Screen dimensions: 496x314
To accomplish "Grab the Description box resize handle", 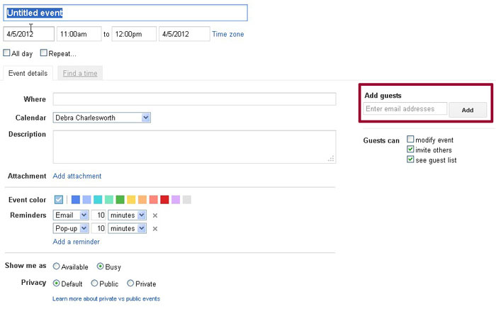I will click(331, 159).
